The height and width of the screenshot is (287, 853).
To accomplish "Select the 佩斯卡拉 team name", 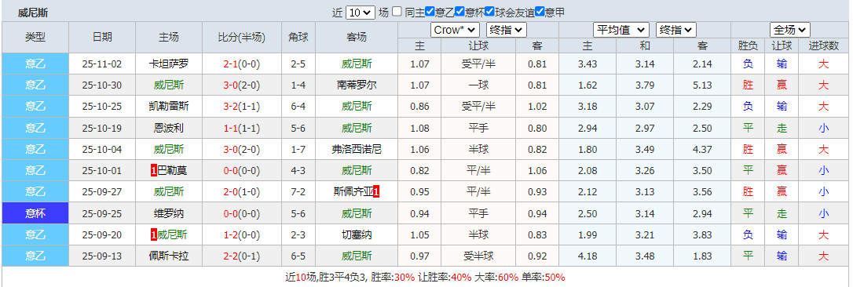I will coord(169,256).
